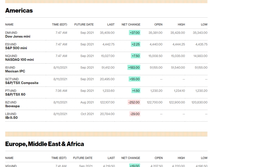Click the IS1:IND ticker symbol
268x167 pixels.
10,68
